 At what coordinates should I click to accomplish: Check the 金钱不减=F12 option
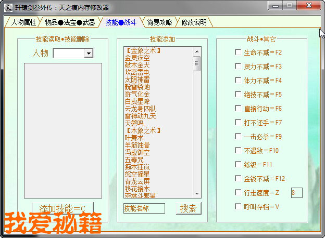238,179
